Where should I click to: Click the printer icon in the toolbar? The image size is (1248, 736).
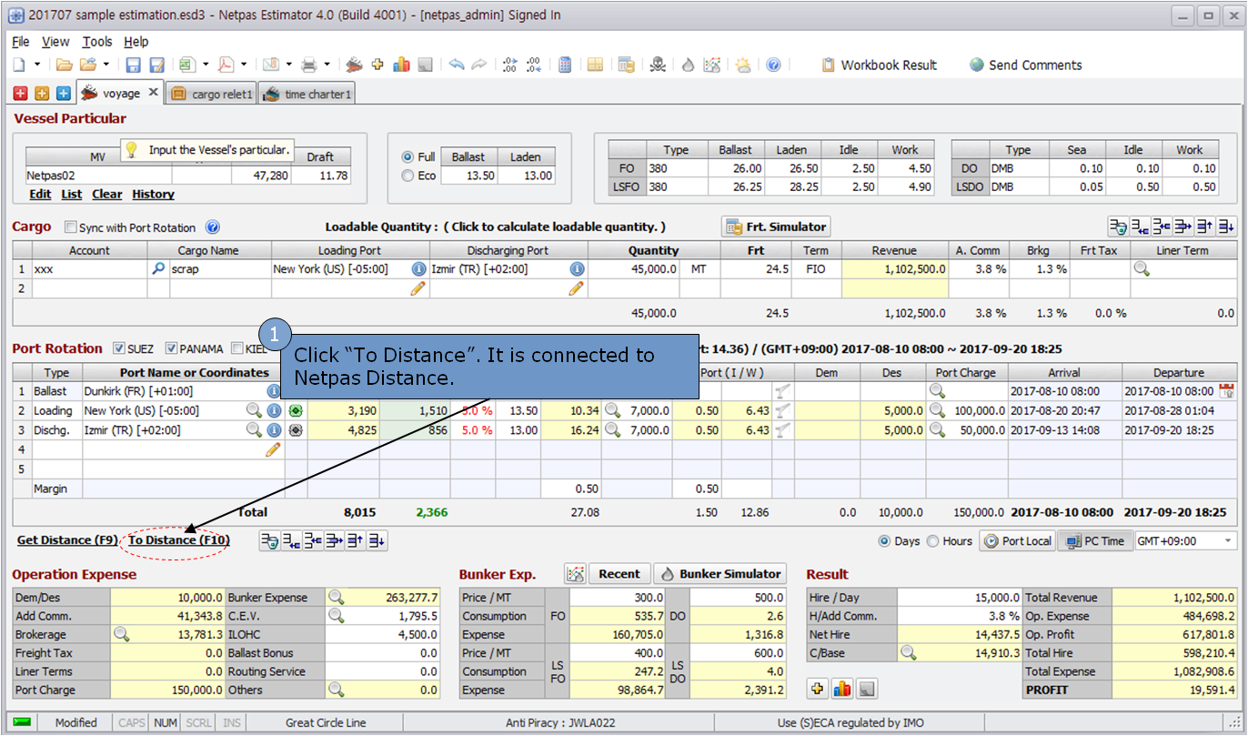[x=308, y=65]
